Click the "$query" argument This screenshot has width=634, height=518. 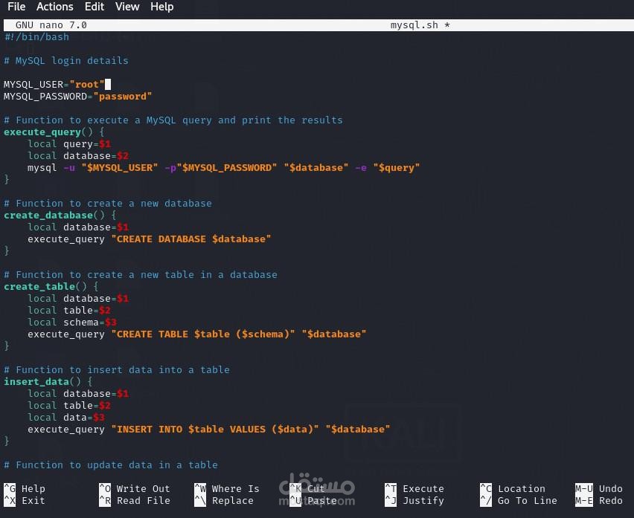click(x=396, y=168)
